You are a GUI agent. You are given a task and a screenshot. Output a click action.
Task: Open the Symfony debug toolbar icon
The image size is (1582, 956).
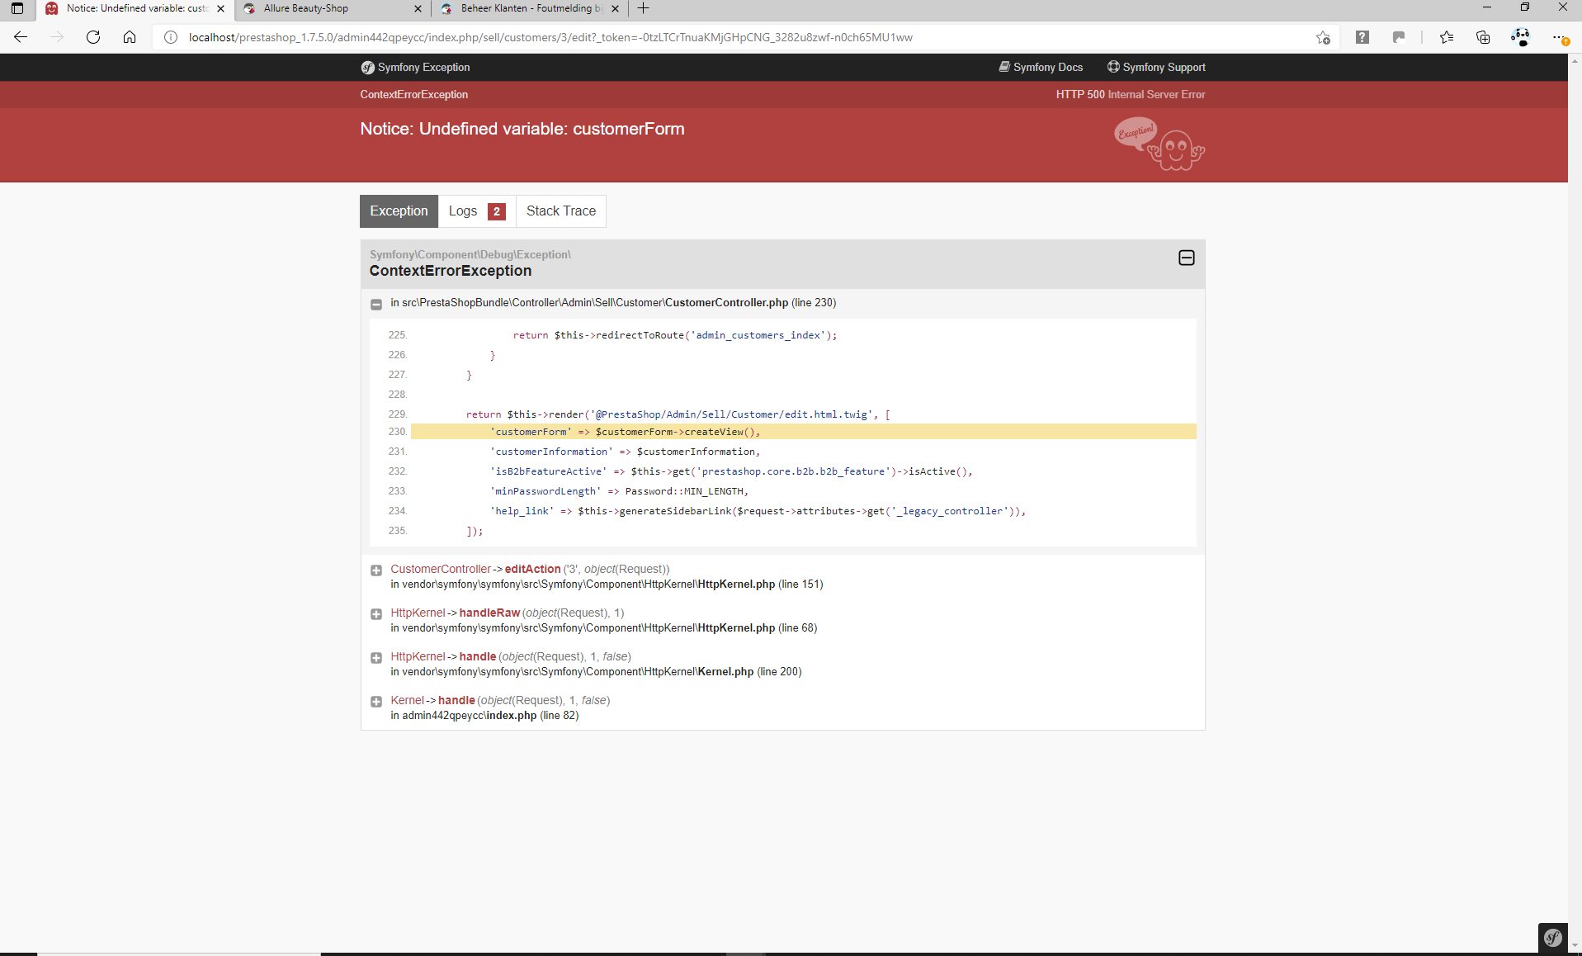1552,938
